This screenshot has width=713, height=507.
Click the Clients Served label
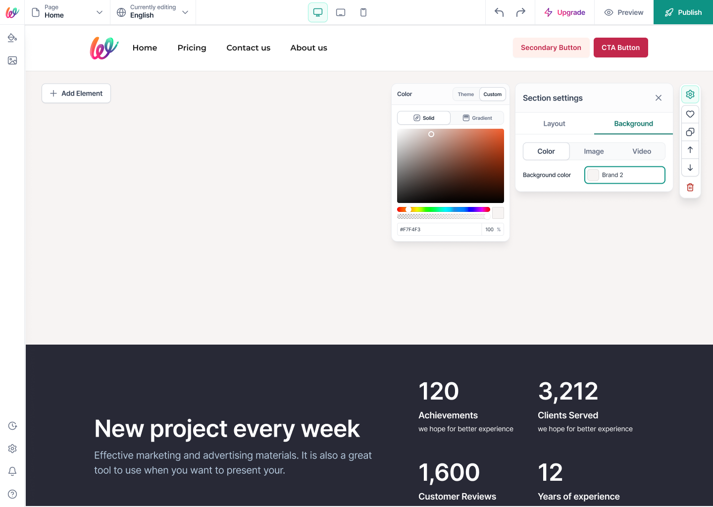point(568,415)
